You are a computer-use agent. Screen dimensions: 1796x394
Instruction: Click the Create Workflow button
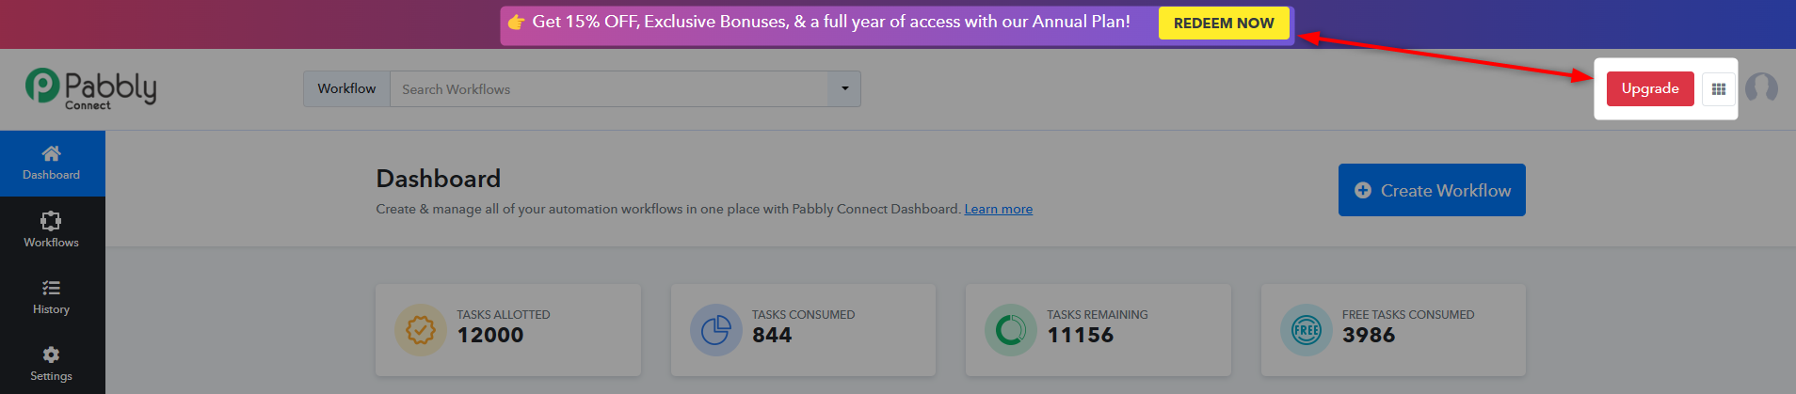point(1432,190)
